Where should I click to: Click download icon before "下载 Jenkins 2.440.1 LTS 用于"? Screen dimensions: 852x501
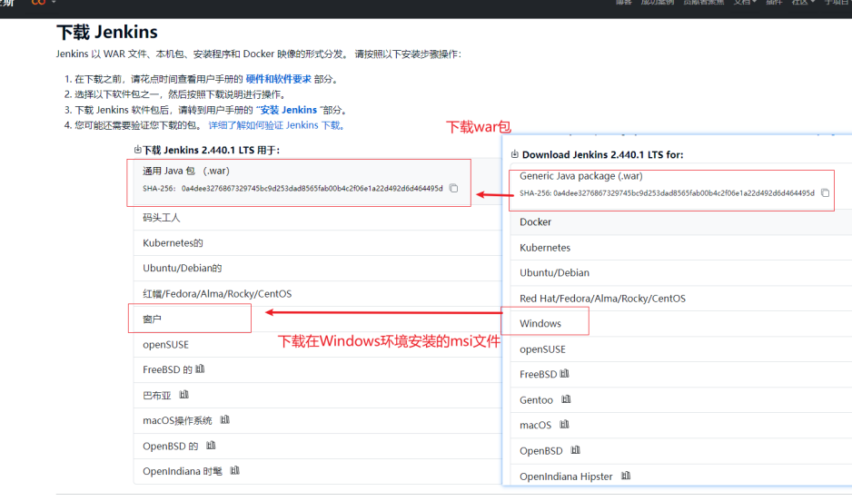[137, 149]
